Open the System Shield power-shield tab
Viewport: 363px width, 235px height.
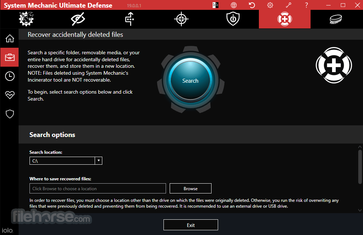[233, 19]
